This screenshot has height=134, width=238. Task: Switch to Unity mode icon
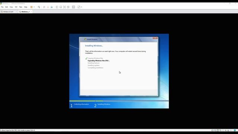click(x=68, y=7)
